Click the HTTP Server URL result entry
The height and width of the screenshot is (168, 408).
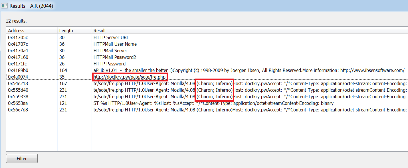[111, 37]
